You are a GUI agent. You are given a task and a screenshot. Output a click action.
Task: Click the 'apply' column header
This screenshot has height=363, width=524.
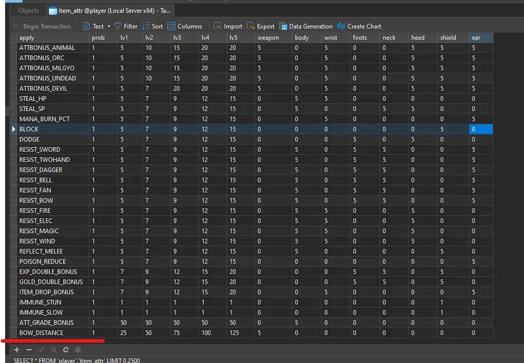[x=53, y=38]
